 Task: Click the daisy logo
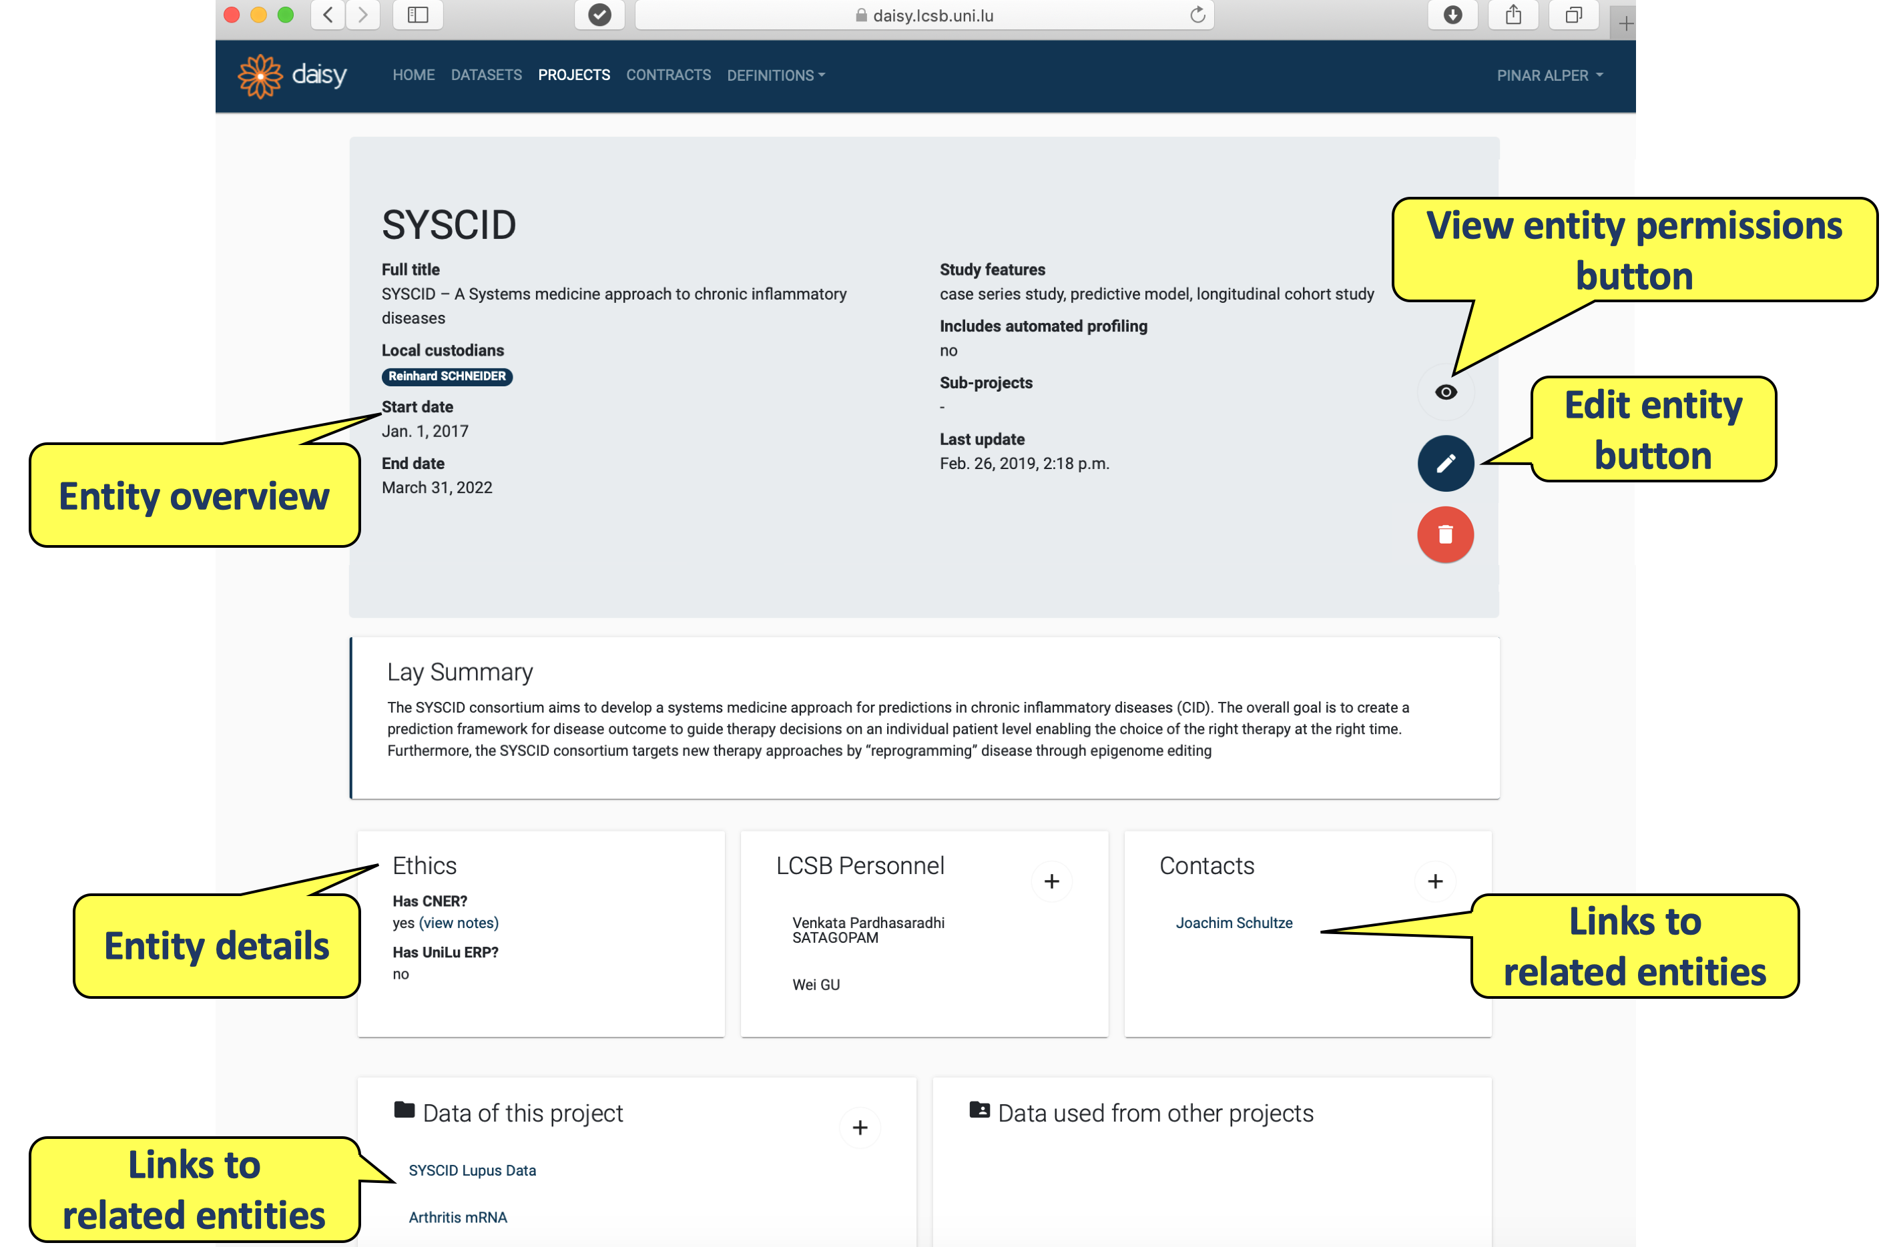coord(292,75)
